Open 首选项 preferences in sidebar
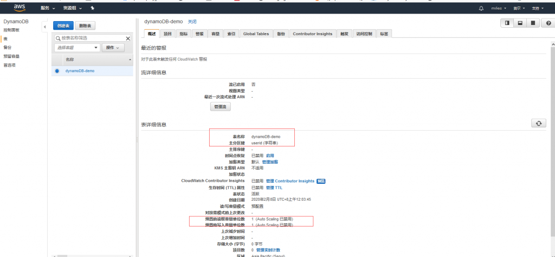This screenshot has height=257, width=555. click(9, 65)
